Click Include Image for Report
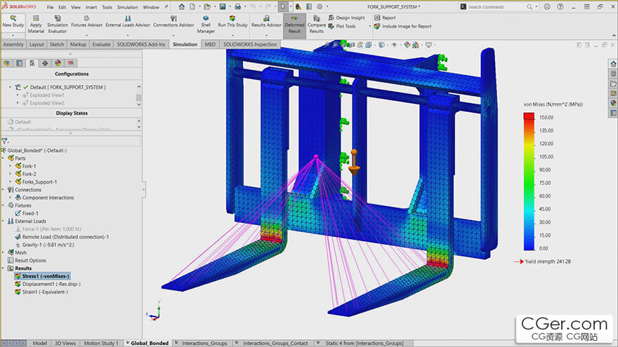 [x=403, y=27]
